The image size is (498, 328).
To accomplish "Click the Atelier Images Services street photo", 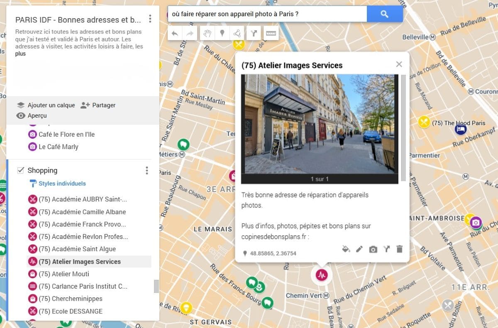I will click(320, 124).
